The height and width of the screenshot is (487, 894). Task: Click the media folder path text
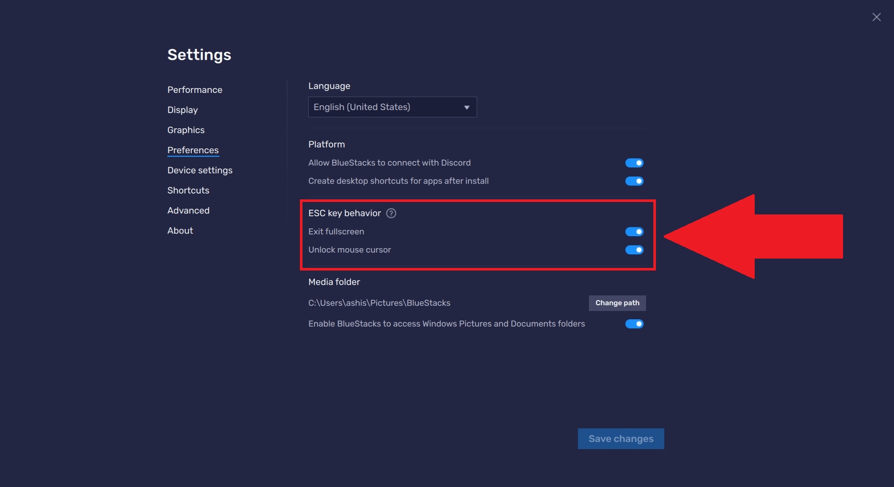(379, 303)
